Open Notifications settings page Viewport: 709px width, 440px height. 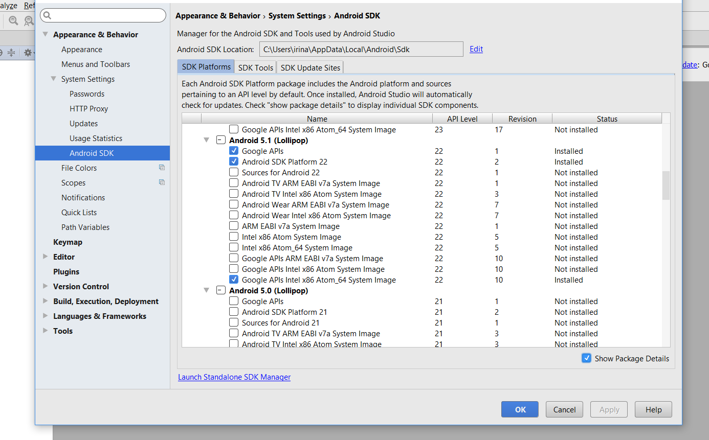(x=83, y=198)
